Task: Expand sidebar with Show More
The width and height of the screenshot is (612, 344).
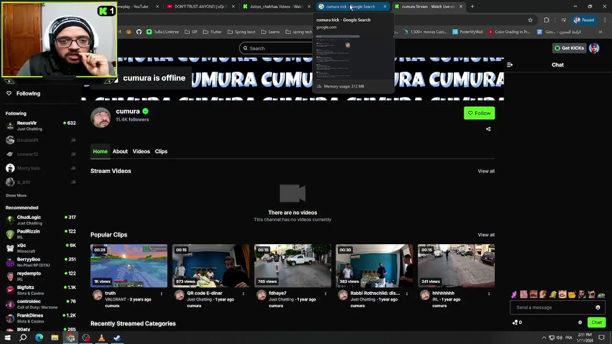Action: pyautogui.click(x=16, y=195)
